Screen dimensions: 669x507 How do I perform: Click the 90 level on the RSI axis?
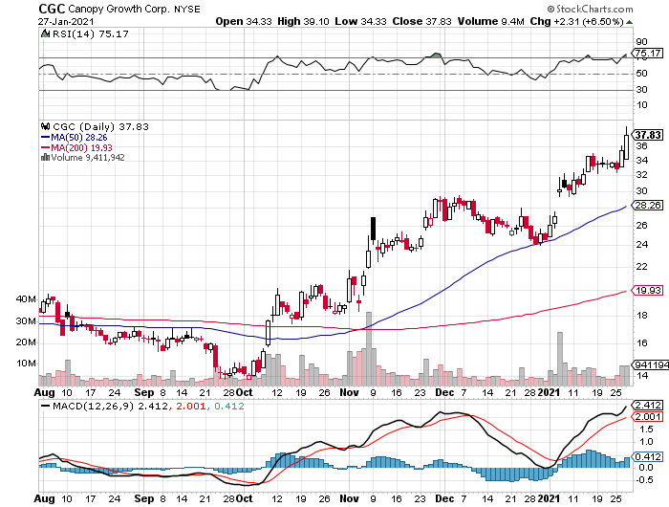point(641,42)
